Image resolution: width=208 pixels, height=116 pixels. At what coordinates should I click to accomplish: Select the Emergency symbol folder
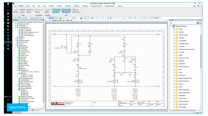tap(182, 61)
